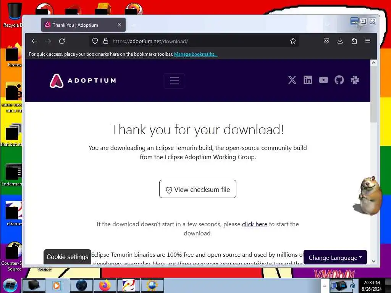Screen dimensions: 391x293
Task: Click the page scrollbar down arrow
Action: pos(373,261)
